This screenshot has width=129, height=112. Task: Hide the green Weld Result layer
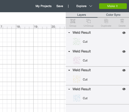[124, 33]
